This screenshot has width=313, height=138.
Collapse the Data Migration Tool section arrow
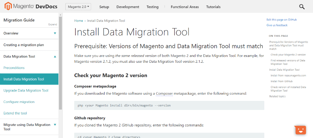[55, 57]
